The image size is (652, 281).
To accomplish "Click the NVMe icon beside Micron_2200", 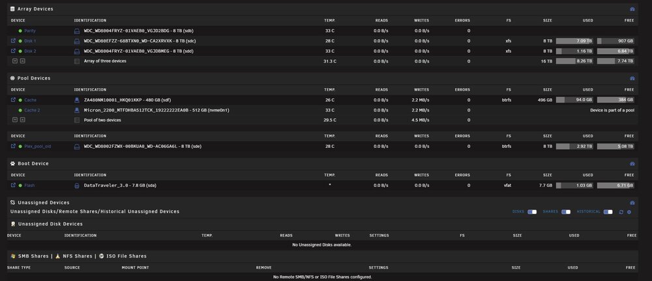I will click(x=76, y=110).
